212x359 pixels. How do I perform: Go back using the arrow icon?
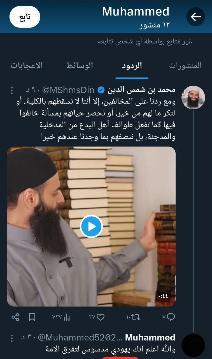(195, 17)
